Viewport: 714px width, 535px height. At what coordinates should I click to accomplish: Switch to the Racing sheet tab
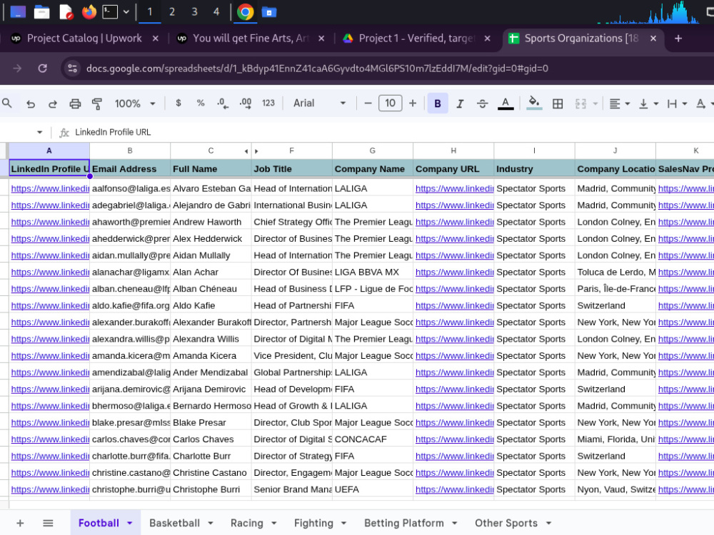[x=247, y=523]
